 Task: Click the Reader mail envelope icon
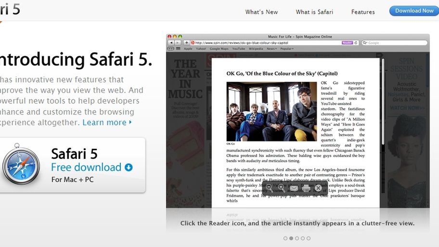pyautogui.click(x=294, y=188)
